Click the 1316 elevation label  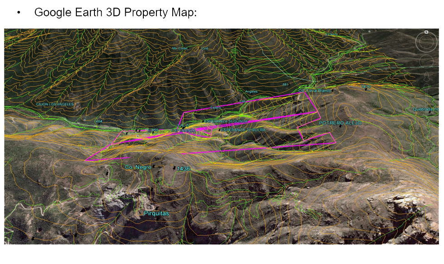coord(204,48)
